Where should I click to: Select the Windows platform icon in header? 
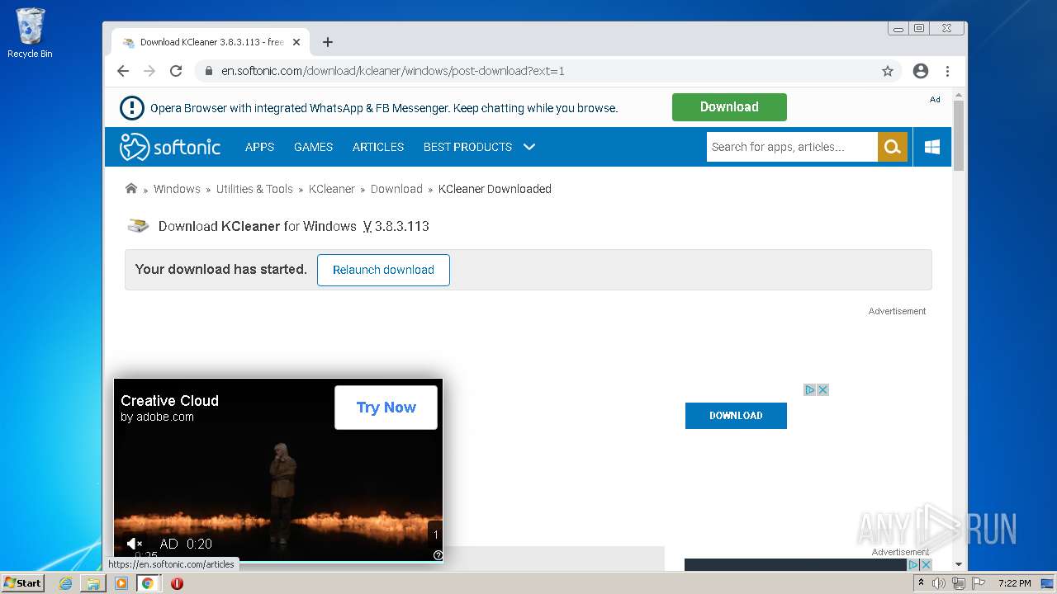click(x=932, y=147)
